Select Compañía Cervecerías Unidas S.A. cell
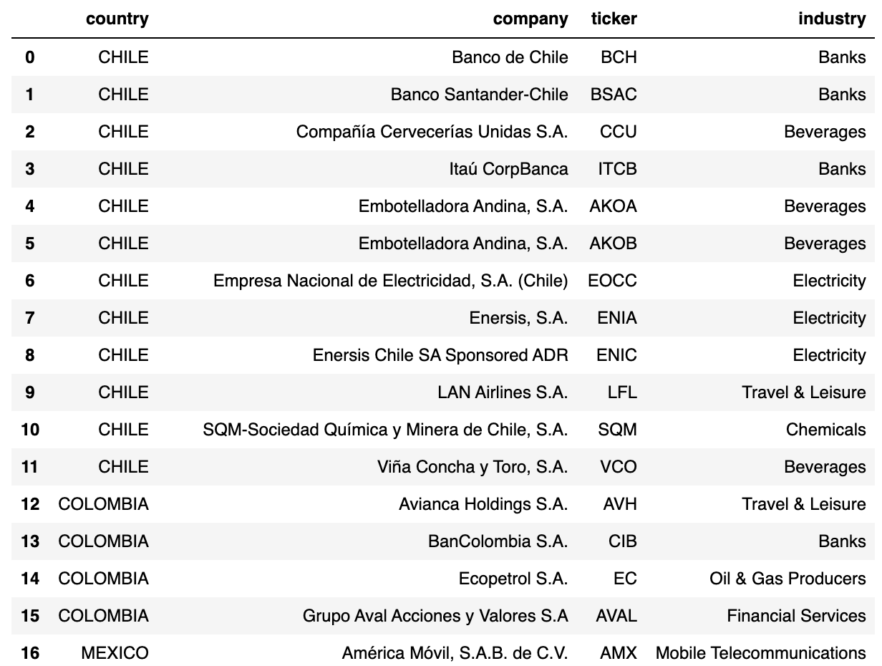This screenshot has height=666, width=882. 432,132
